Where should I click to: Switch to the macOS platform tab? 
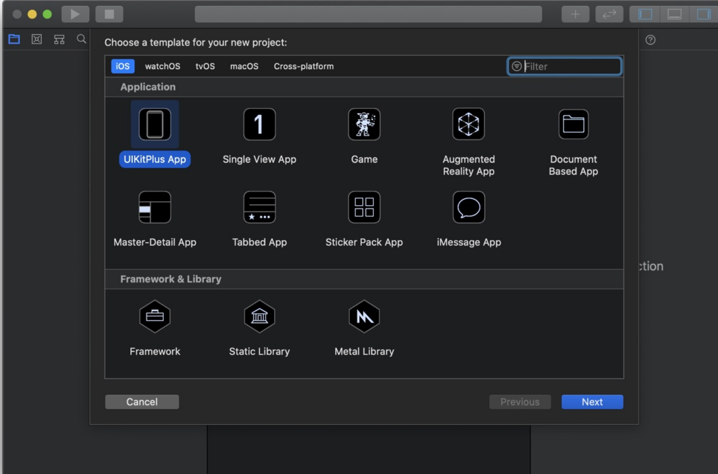click(x=244, y=66)
